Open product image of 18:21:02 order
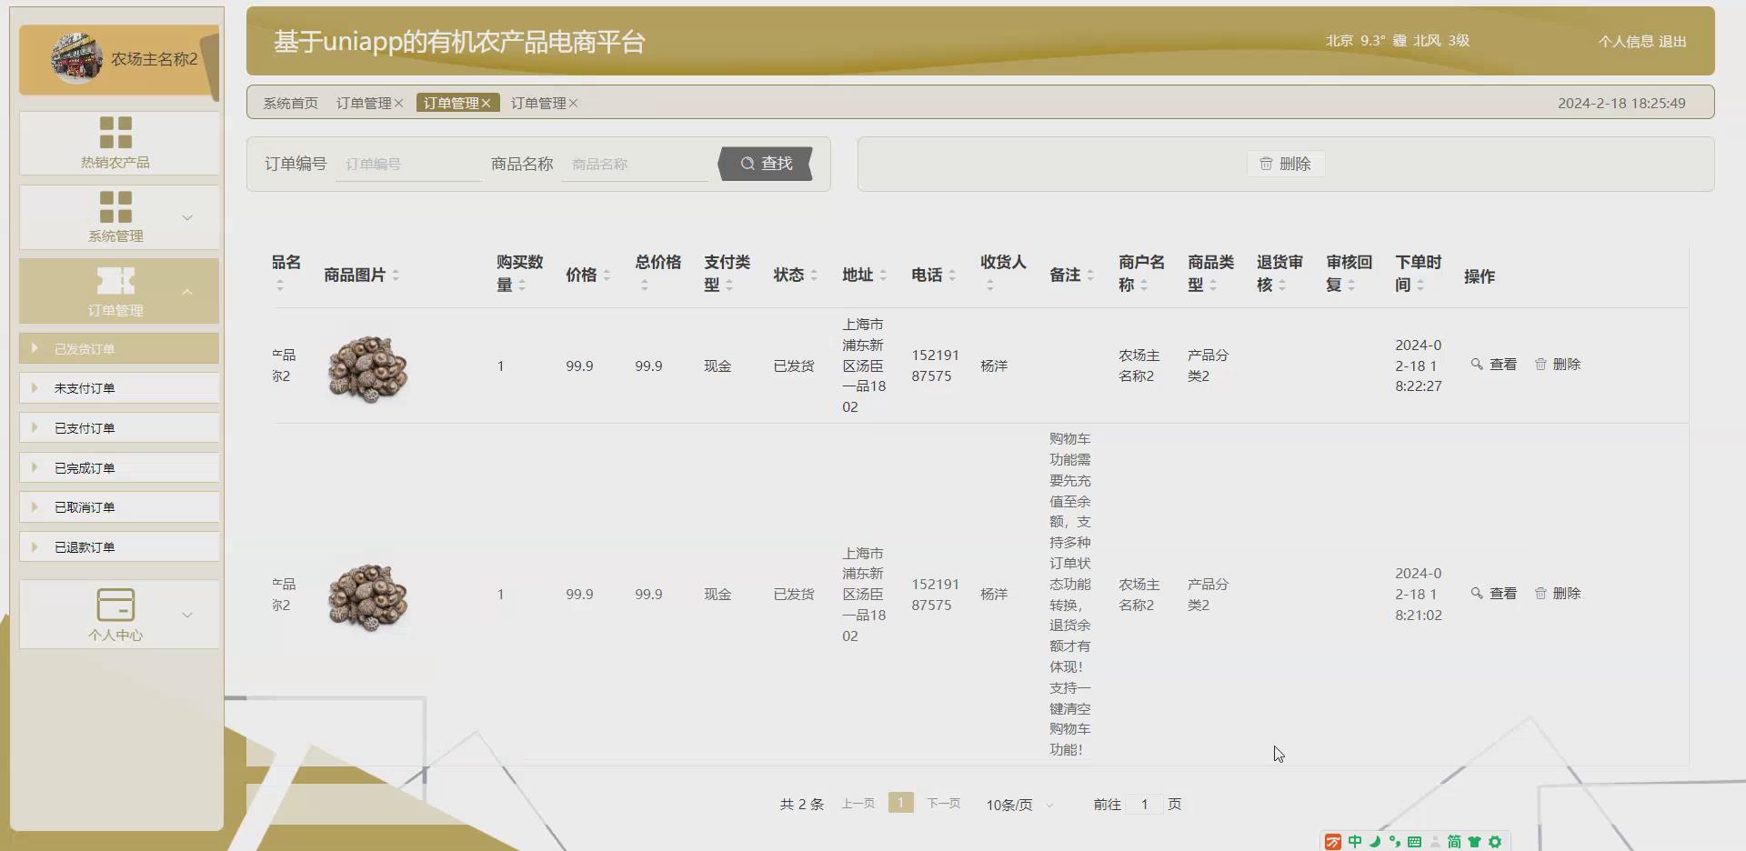 click(x=367, y=597)
